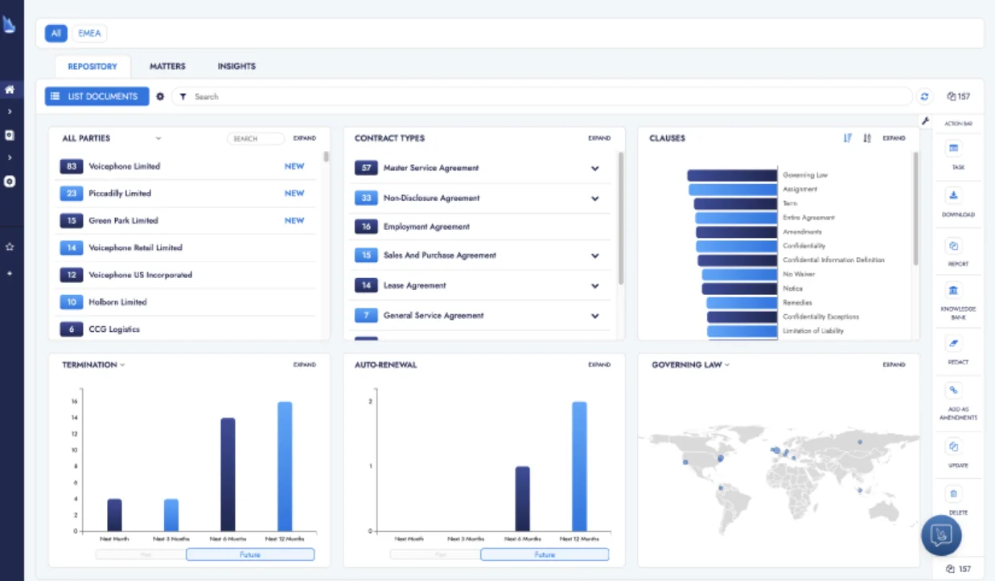This screenshot has height=581, width=995.
Task: Open the gear settings next to List Documents
Action: coord(160,96)
